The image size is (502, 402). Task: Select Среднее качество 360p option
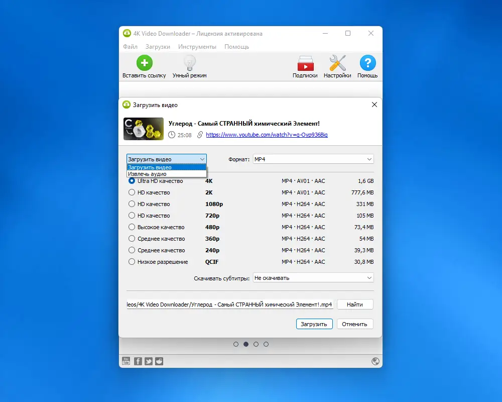point(132,239)
